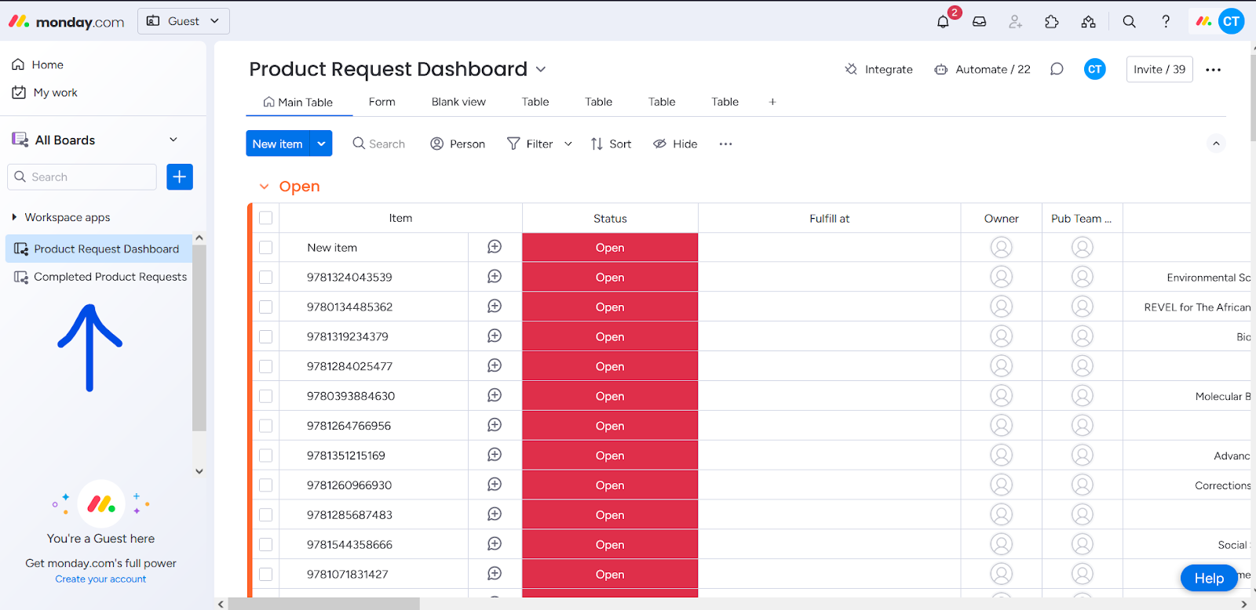Screen dimensions: 1256x610
Task: Check the select-all items header checkbox
Action: click(266, 218)
